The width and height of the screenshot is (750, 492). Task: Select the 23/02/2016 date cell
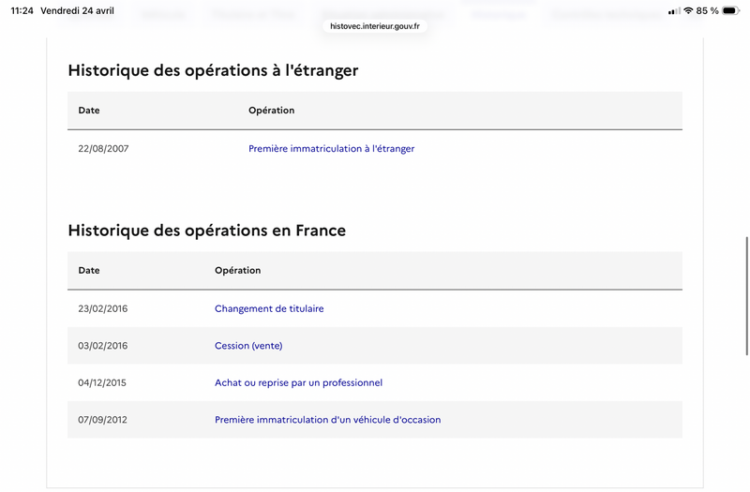(x=103, y=309)
